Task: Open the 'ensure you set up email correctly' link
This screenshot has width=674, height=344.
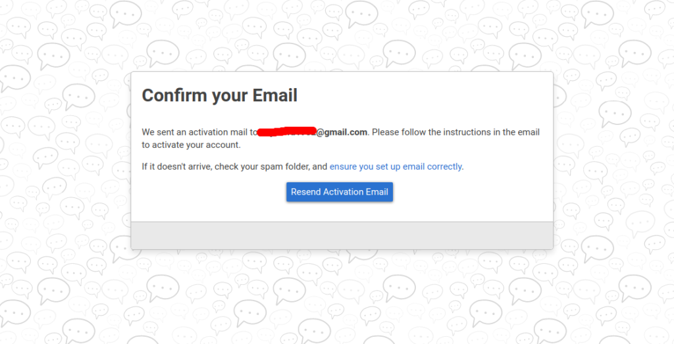Action: click(396, 166)
